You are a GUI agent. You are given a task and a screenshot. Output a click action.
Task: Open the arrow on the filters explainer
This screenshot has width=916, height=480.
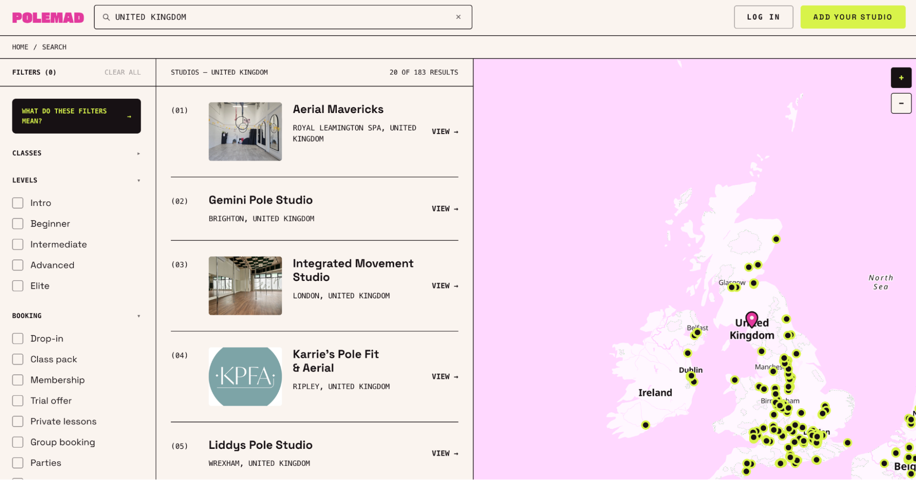pyautogui.click(x=129, y=116)
